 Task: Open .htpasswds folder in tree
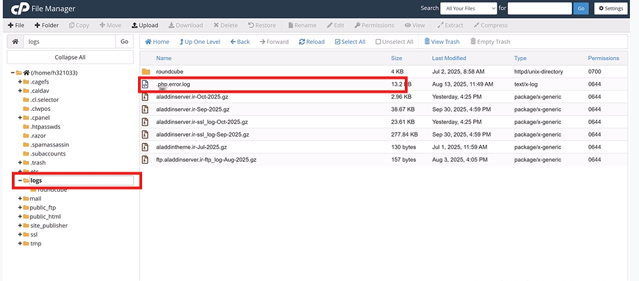[x=45, y=126]
